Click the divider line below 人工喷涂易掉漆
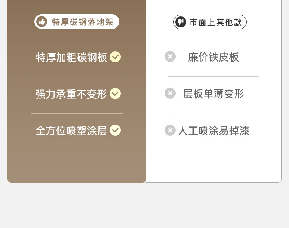289x228 pixels. pos(214,150)
